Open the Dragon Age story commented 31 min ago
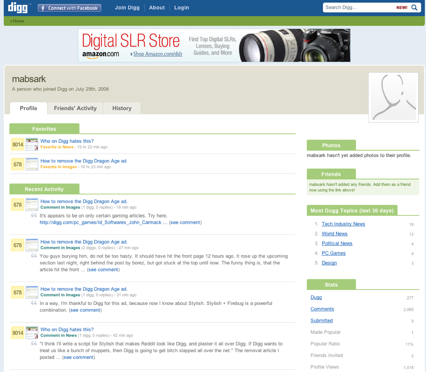The image size is (426, 372). (x=84, y=289)
